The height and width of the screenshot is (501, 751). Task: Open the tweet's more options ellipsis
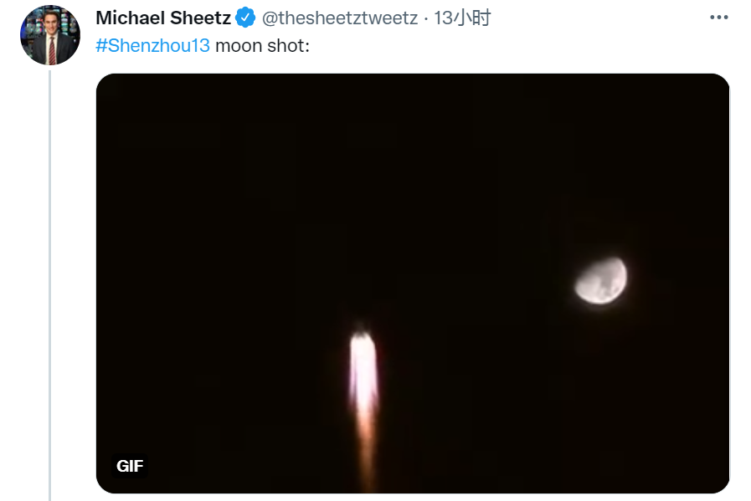719,18
